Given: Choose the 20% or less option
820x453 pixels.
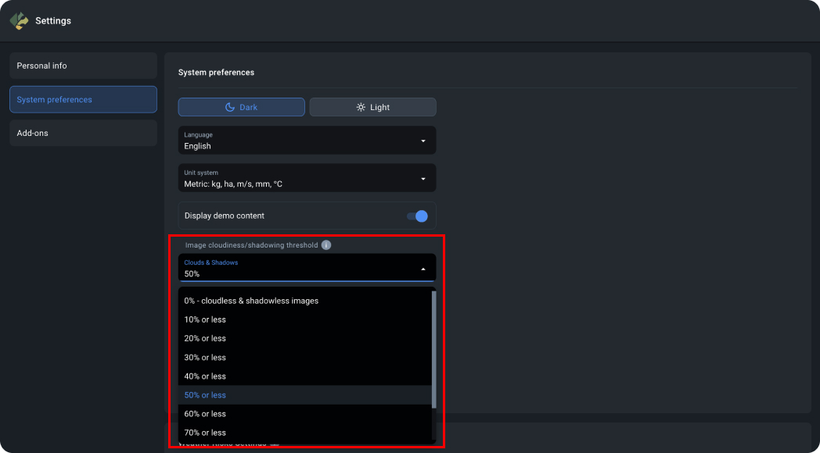Looking at the screenshot, I should coord(305,338).
